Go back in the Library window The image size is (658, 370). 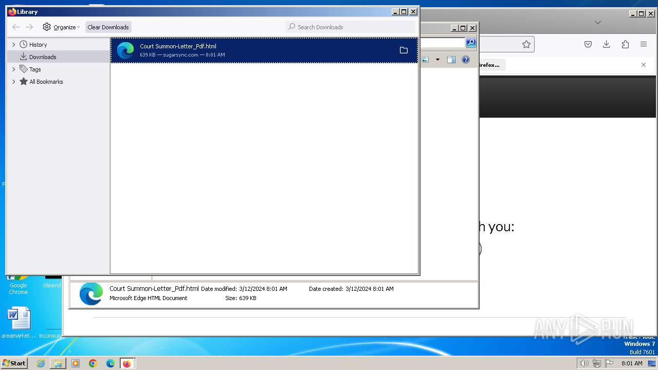point(16,27)
